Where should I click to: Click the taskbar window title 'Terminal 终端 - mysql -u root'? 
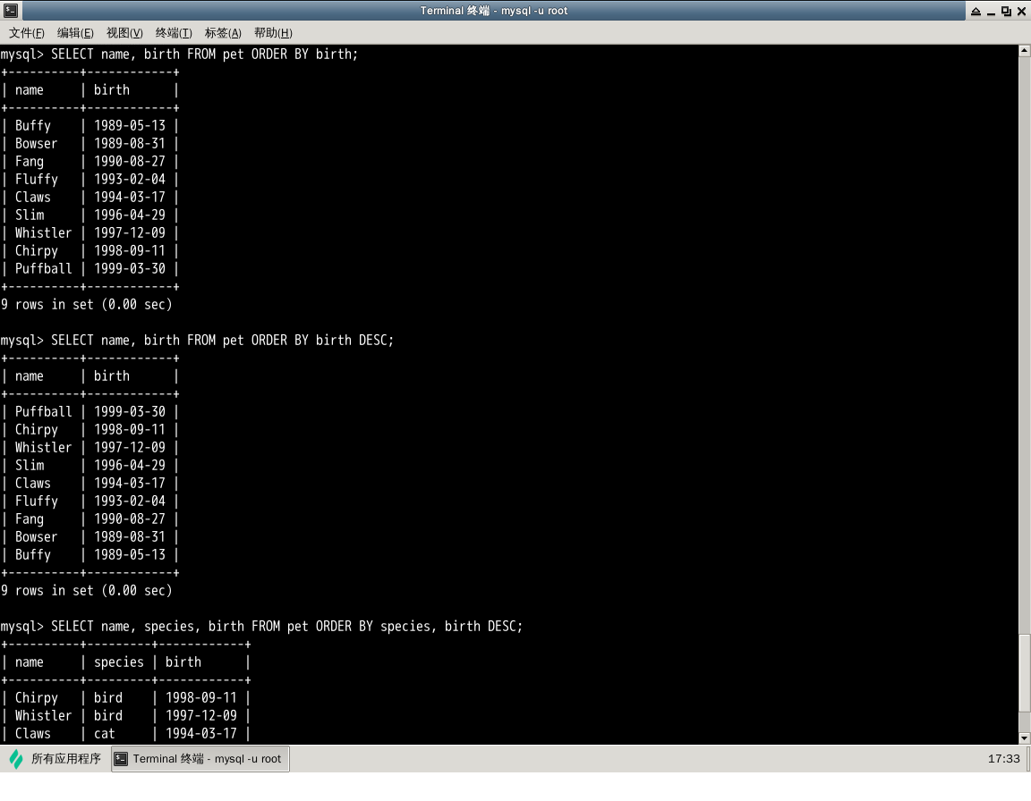click(207, 759)
